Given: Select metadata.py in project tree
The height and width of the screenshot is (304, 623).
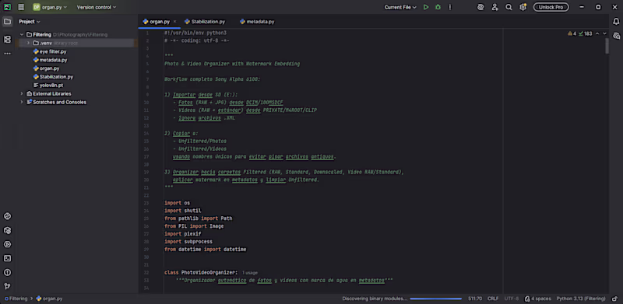Looking at the screenshot, I should pyautogui.click(x=51, y=60).
